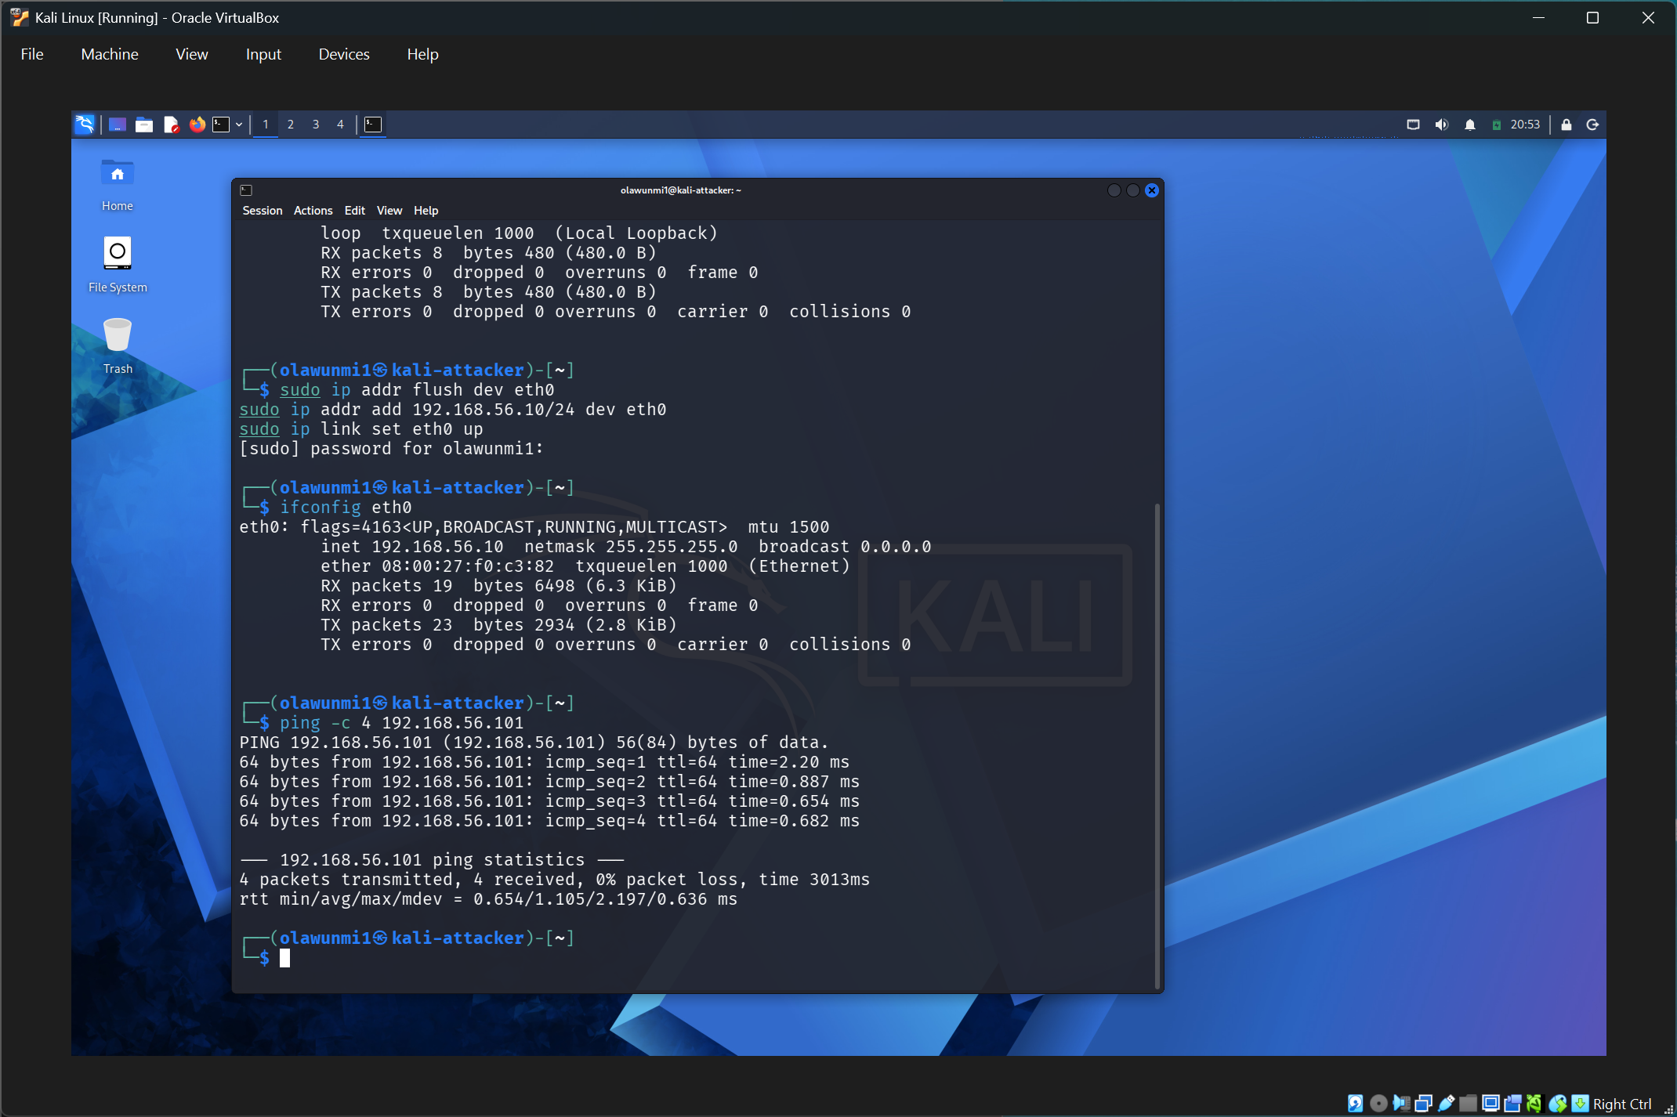Select the running terminal in the taskbar
This screenshot has width=1677, height=1117.
click(374, 125)
